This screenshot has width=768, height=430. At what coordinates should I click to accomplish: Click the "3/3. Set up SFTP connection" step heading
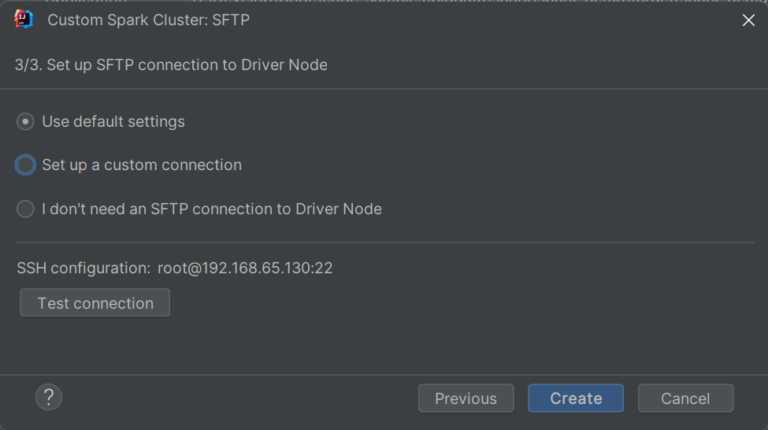[x=171, y=65]
